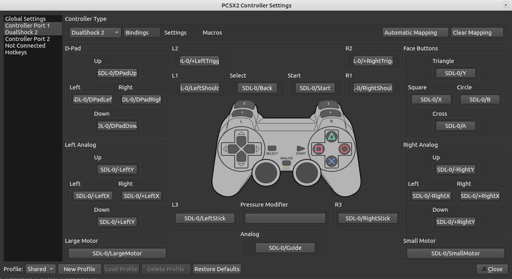Click the ANALOG button on controller image
Screen dimensions: 512x279
(286, 163)
